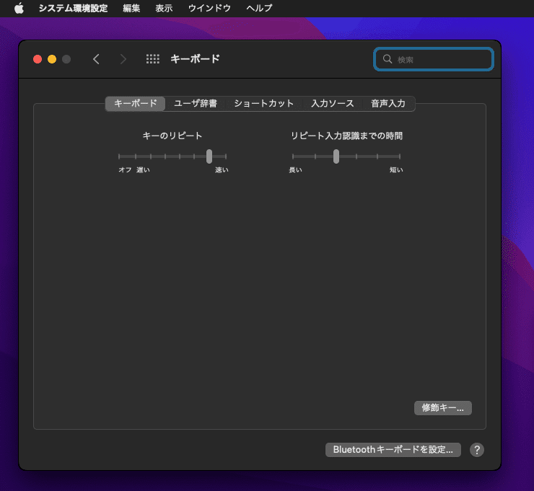Screen dimensions: 534x491
Task: Minimize the キーボード window
Action: [52, 59]
